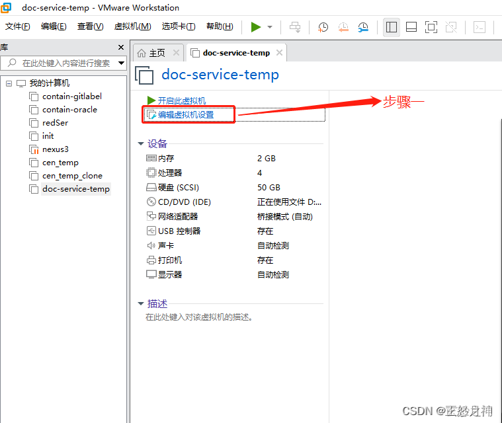Open the 虚拟机(M) menu
This screenshot has height=423, width=502.
coord(132,26)
